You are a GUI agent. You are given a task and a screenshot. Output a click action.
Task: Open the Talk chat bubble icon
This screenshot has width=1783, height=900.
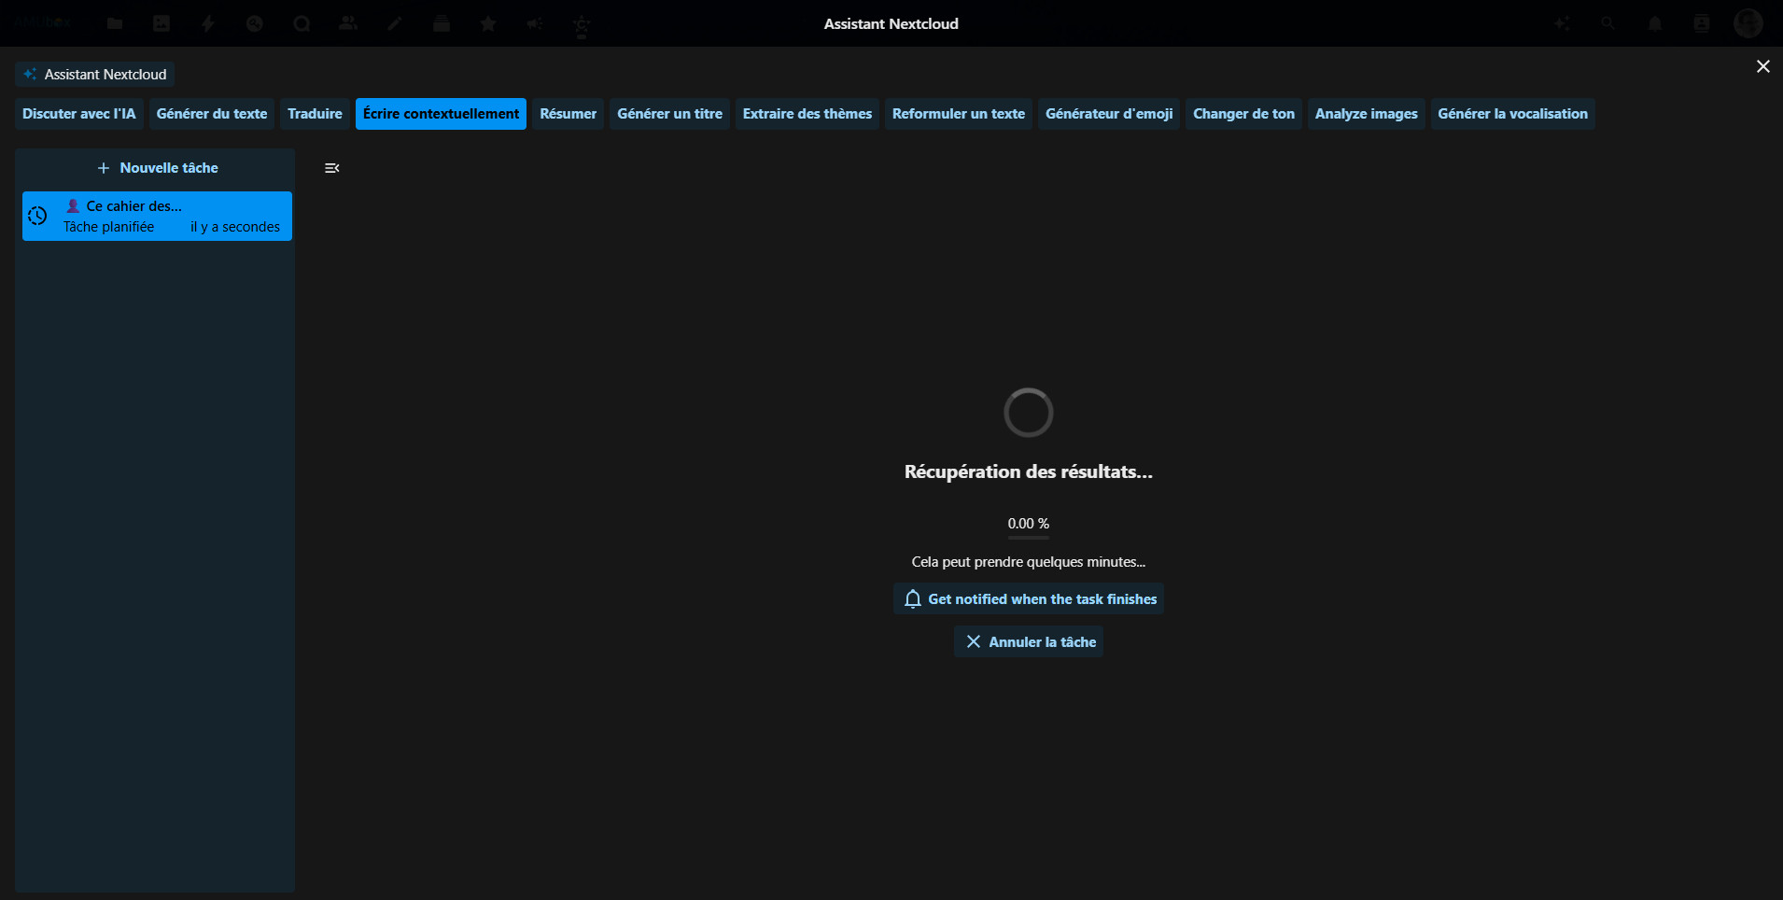[302, 23]
